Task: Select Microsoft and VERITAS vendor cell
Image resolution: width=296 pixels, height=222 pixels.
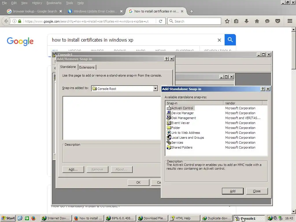Action: pyautogui.click(x=243, y=118)
